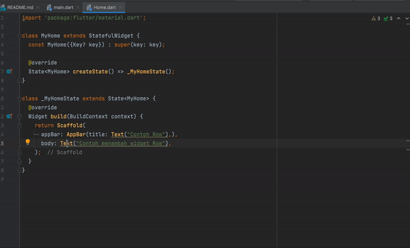This screenshot has height=248, width=410.
Task: Click override gutter icon beside createState line
Action: 10,71
